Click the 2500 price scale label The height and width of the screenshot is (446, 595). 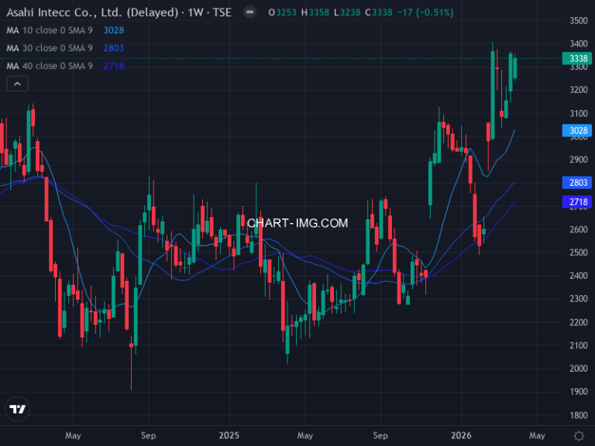tap(578, 252)
